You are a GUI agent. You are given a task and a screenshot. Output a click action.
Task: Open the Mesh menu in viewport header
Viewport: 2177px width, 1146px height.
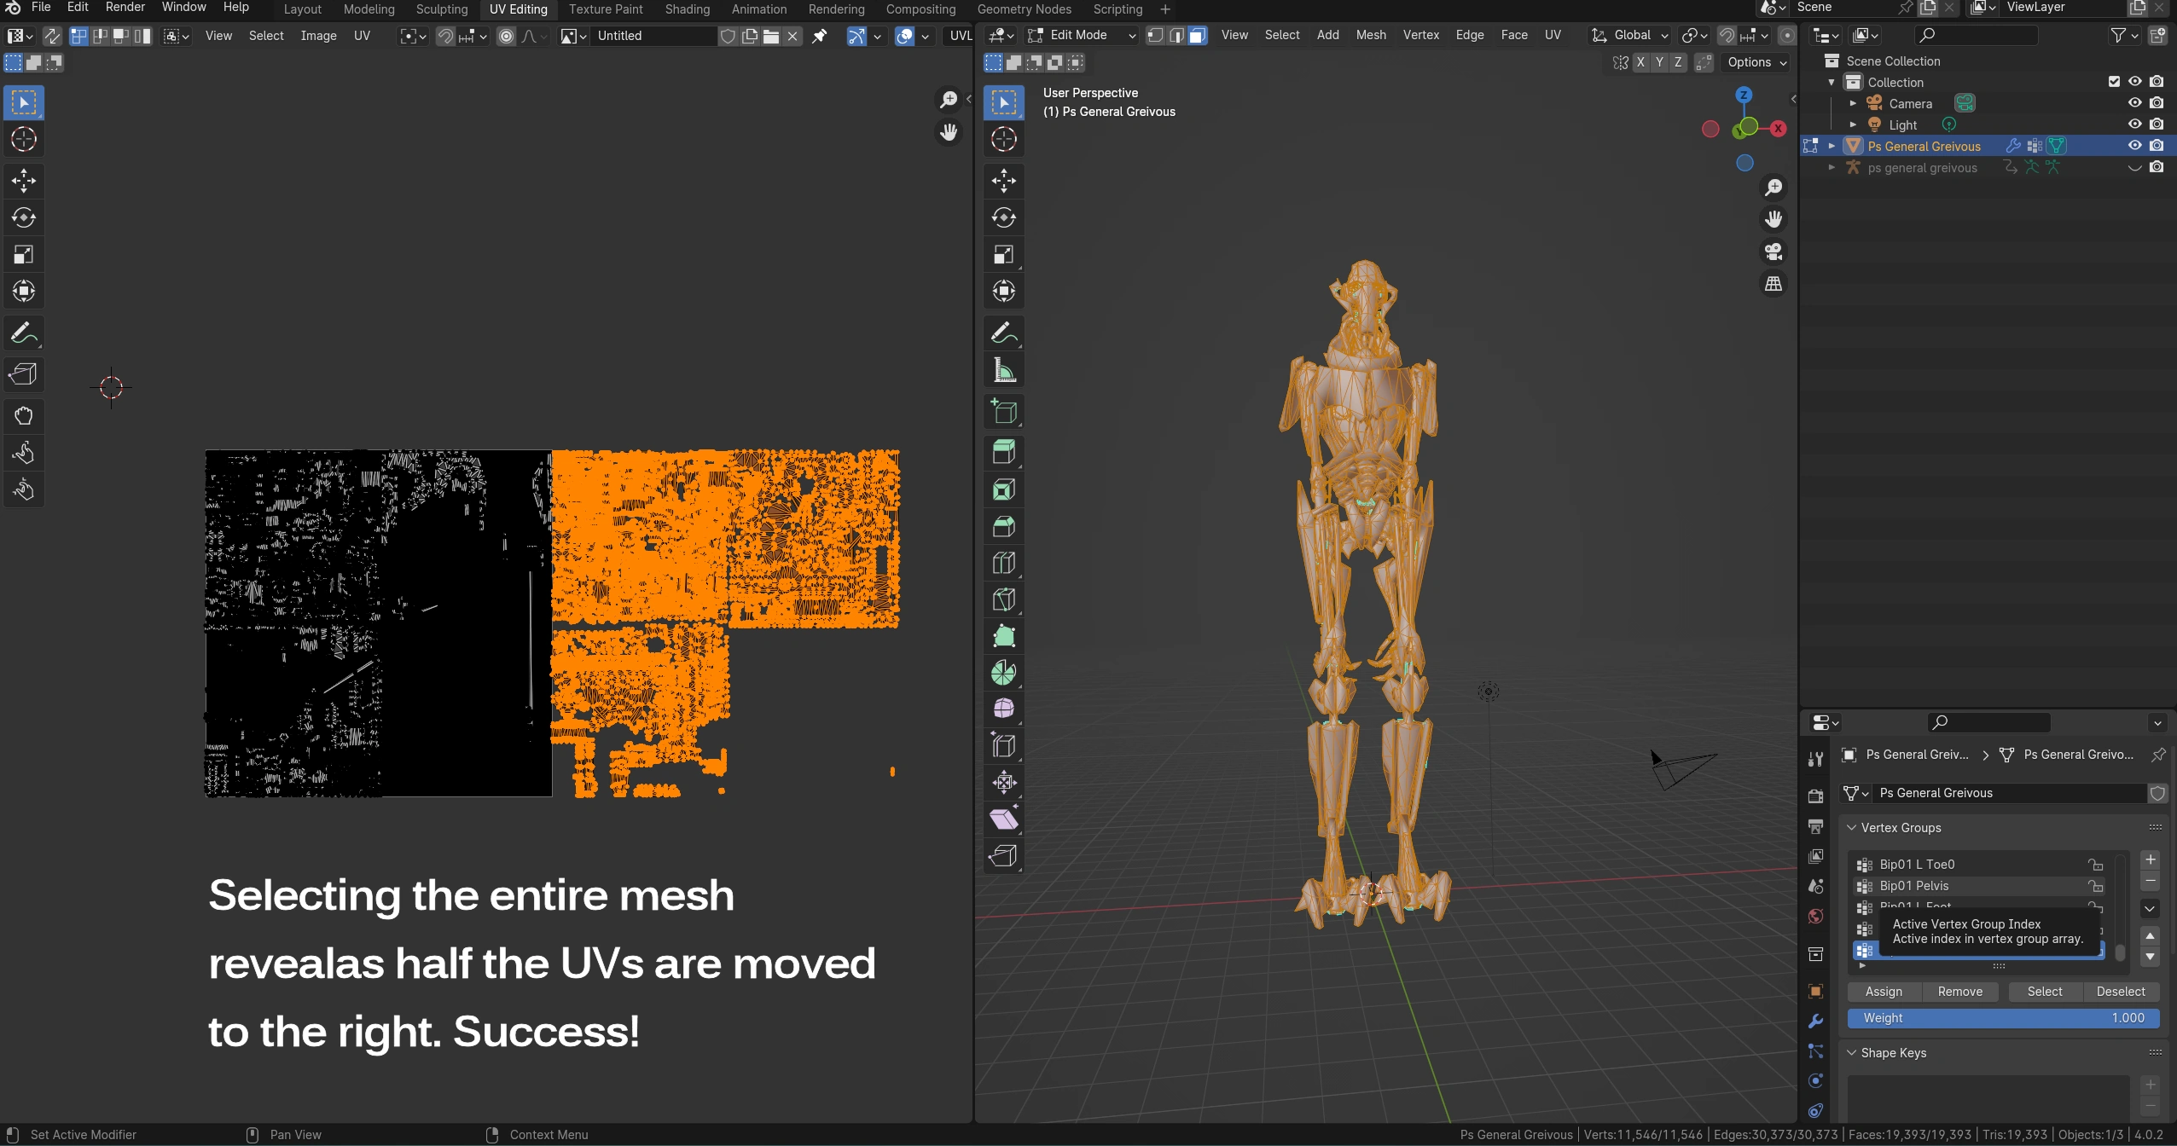[x=1370, y=35]
